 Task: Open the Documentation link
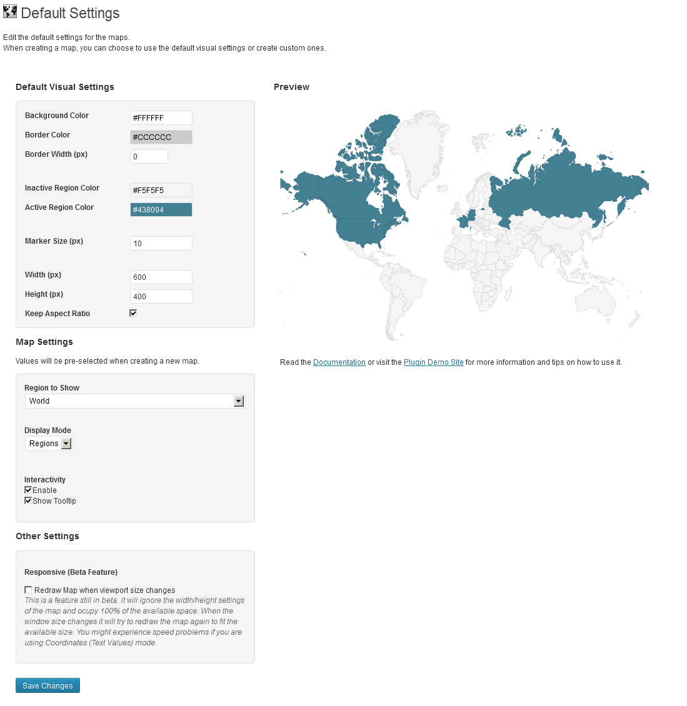pyautogui.click(x=339, y=362)
